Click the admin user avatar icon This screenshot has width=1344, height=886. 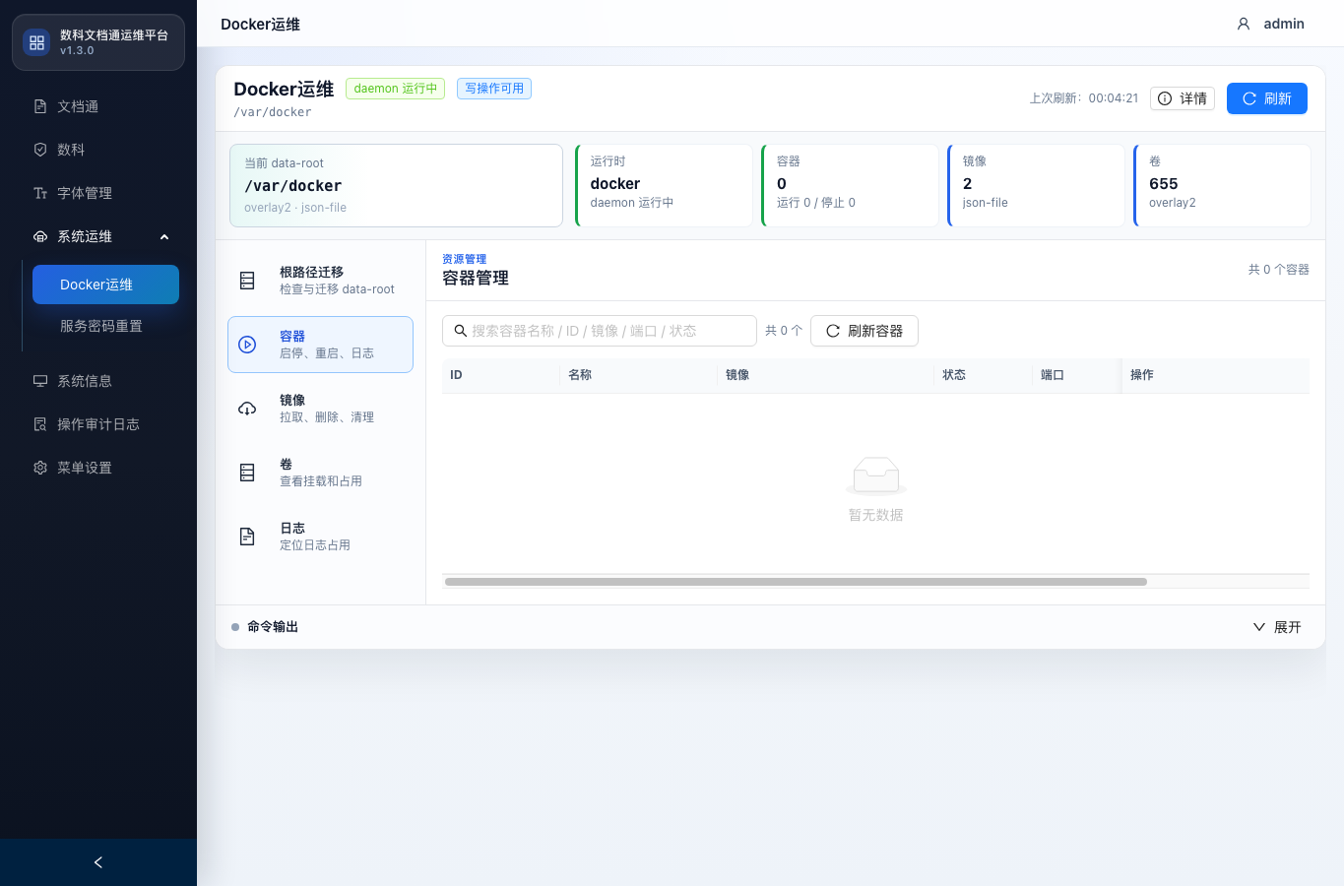(x=1244, y=24)
